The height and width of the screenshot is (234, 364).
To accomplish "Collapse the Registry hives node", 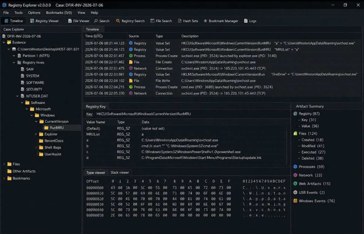I will (14, 63).
